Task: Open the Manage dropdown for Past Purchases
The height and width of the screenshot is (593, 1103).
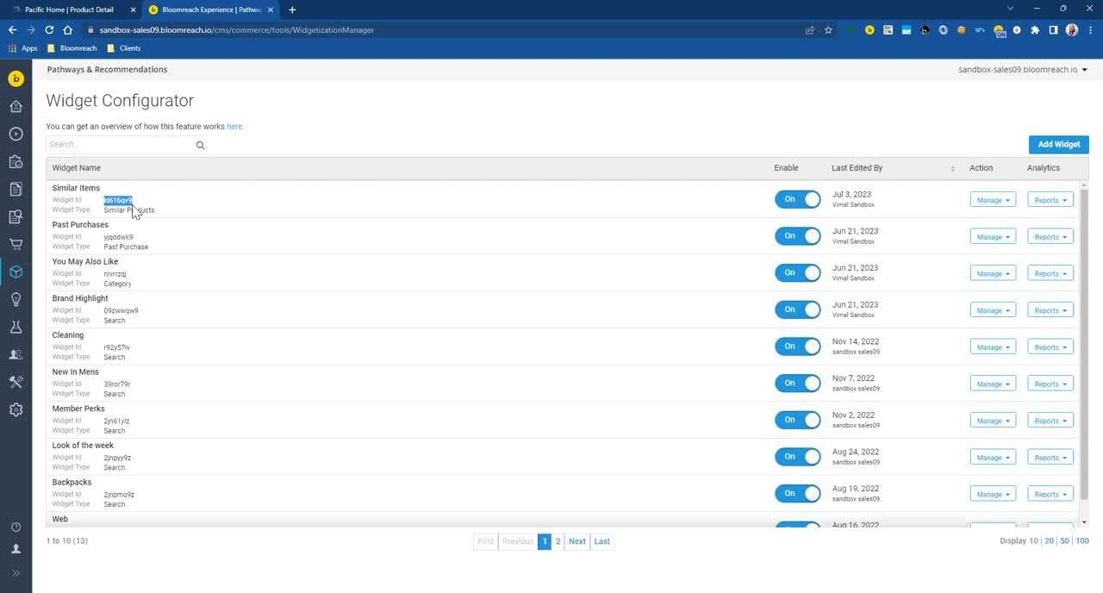Action: click(993, 237)
